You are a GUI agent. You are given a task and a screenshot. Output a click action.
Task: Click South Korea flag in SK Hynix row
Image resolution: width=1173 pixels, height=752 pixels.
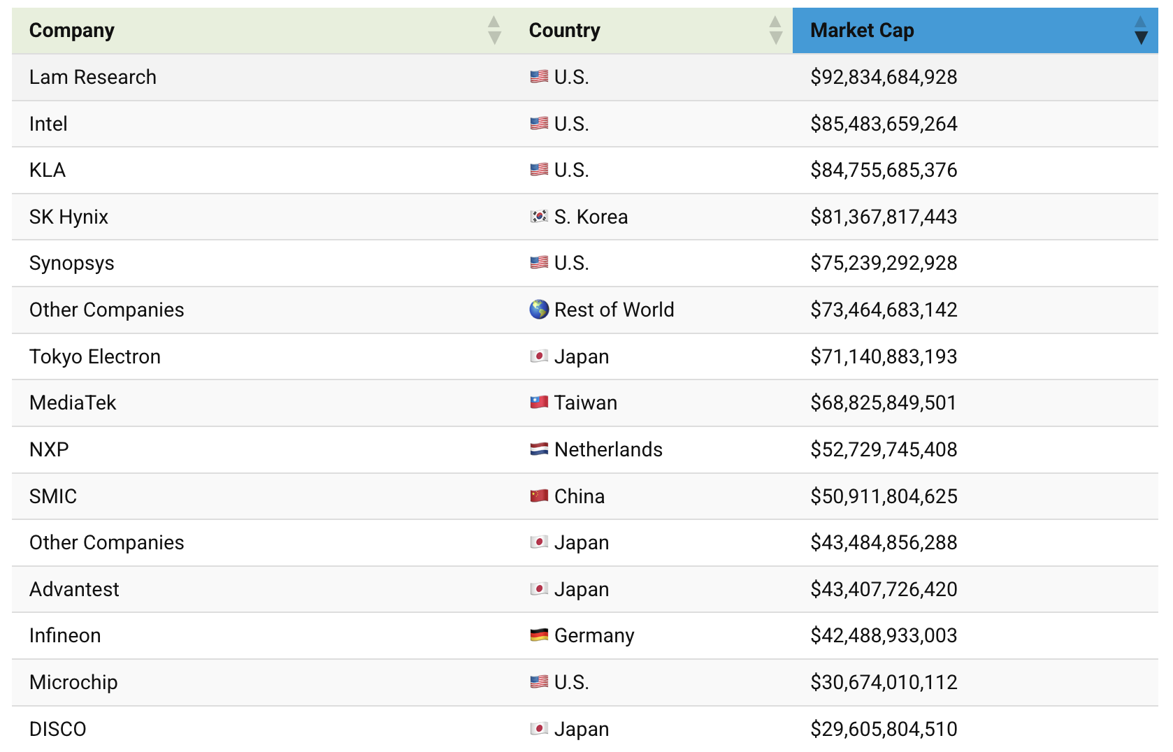click(539, 217)
